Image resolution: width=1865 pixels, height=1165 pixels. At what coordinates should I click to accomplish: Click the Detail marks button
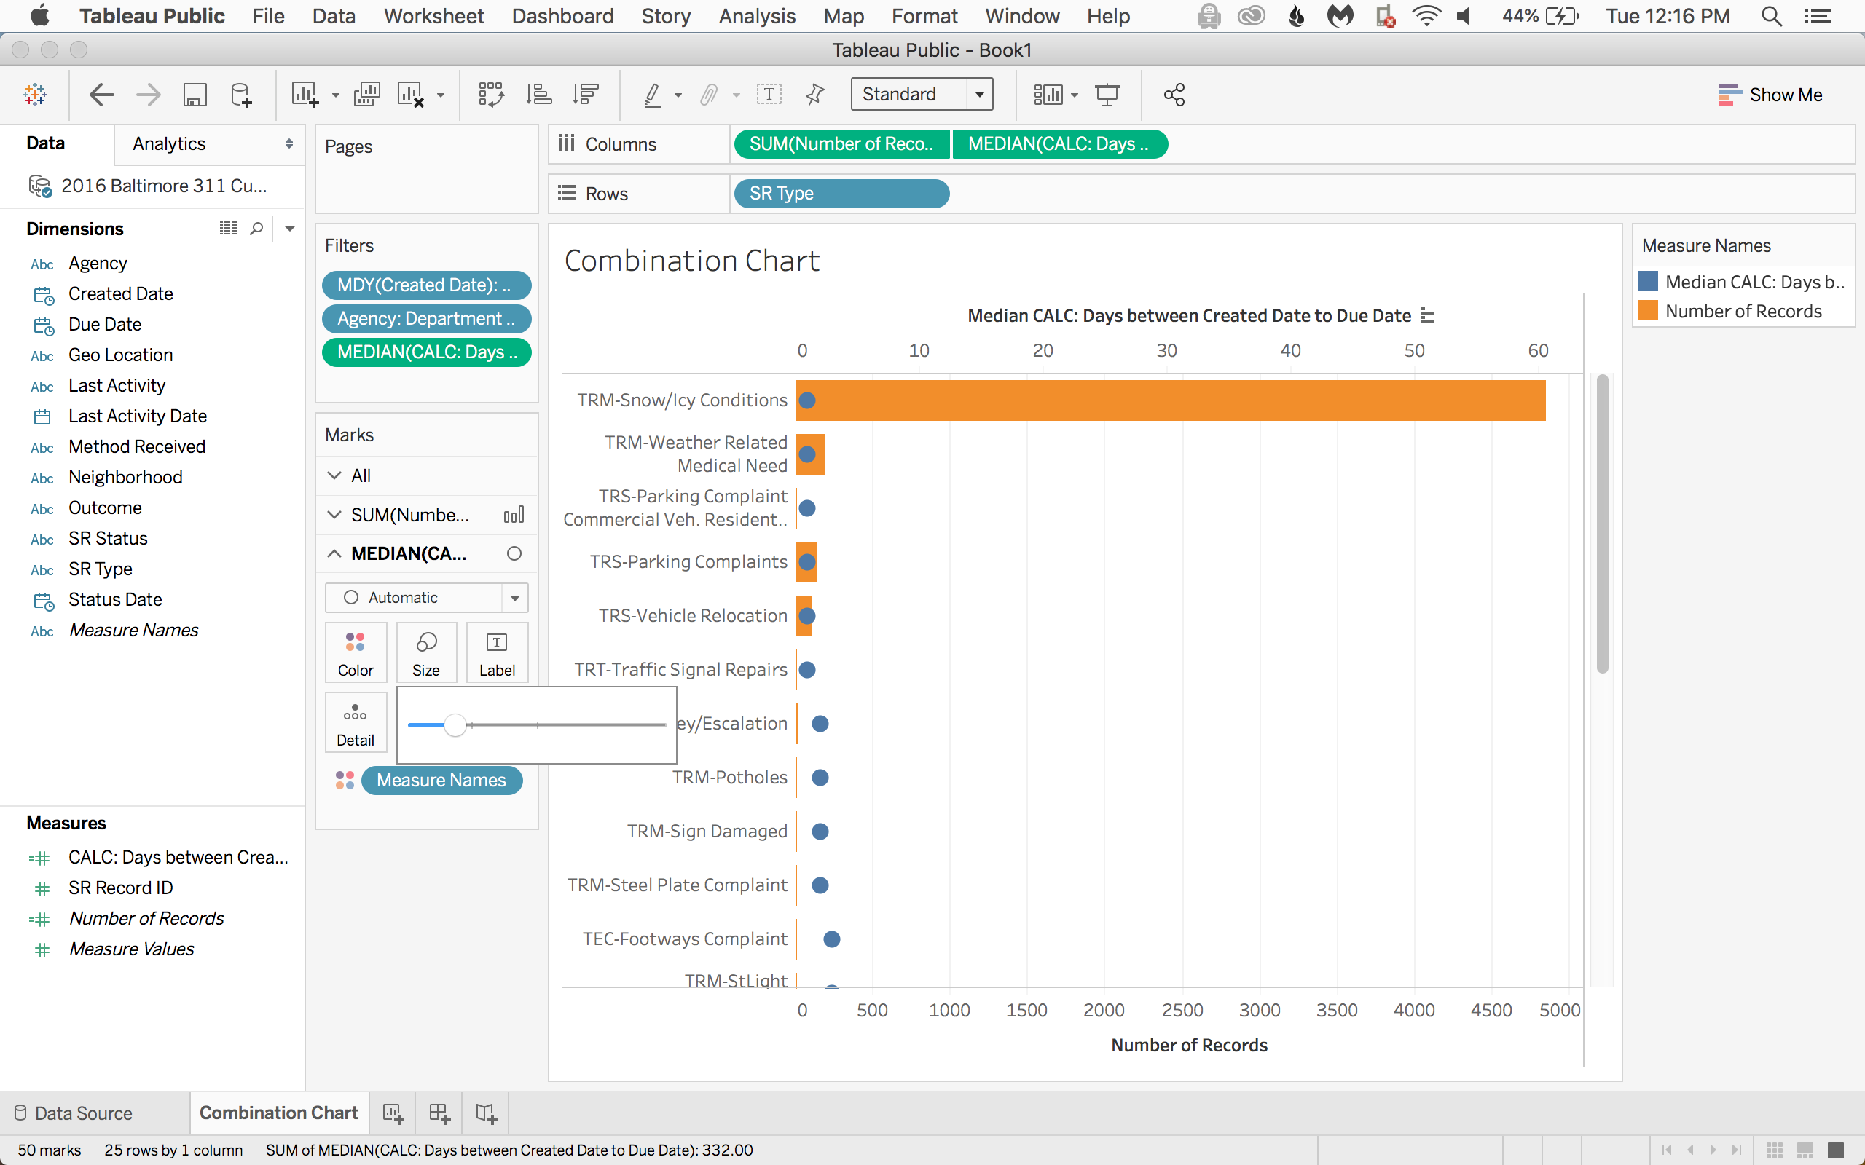point(356,724)
